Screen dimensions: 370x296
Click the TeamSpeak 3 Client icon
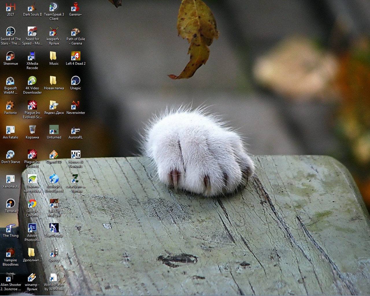tap(54, 7)
